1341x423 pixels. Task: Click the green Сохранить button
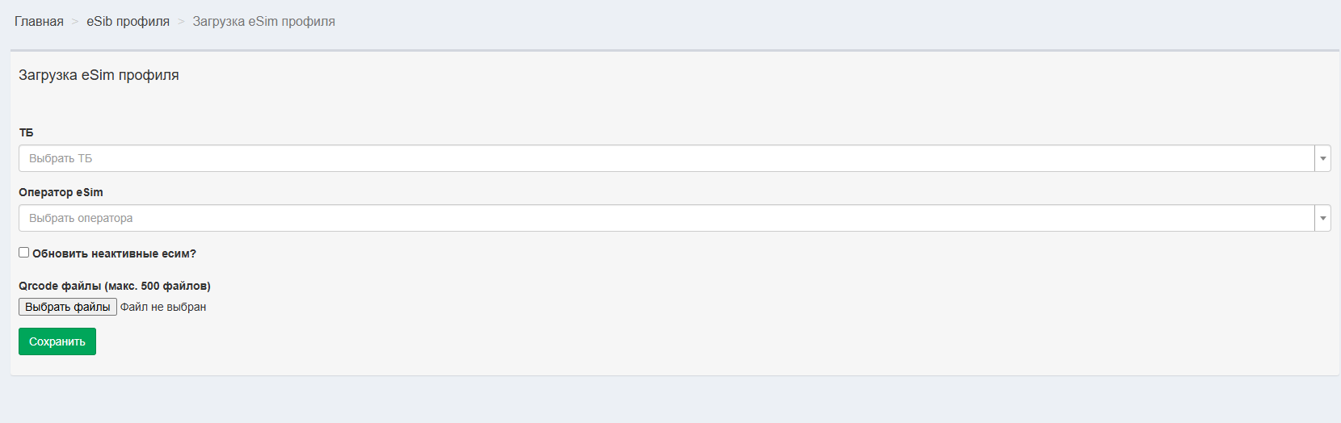click(57, 341)
